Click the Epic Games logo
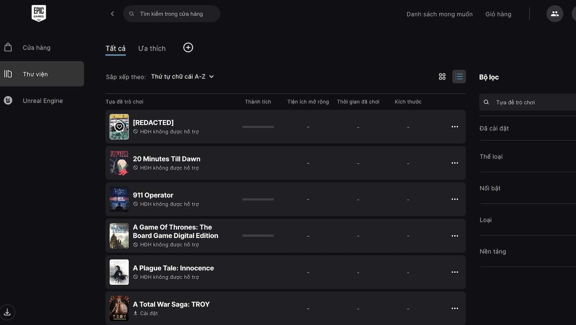This screenshot has height=325, width=576. (38, 13)
